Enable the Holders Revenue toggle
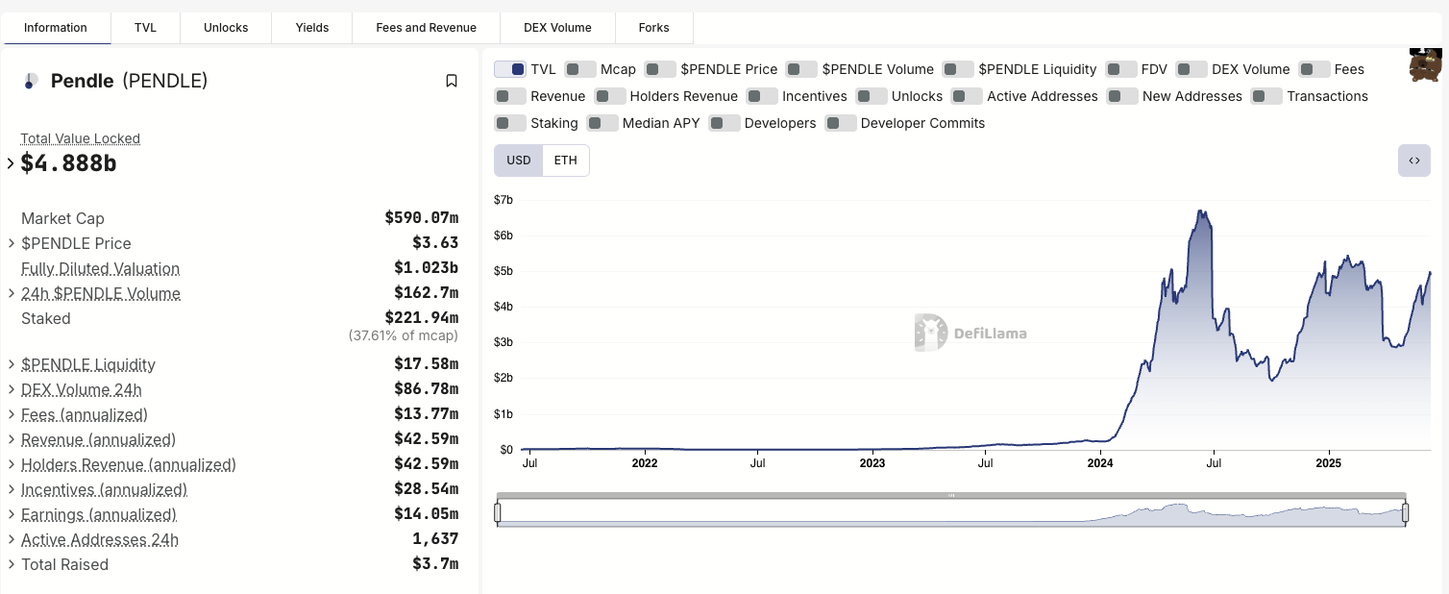Screen dimensions: 1449x594 610,96
